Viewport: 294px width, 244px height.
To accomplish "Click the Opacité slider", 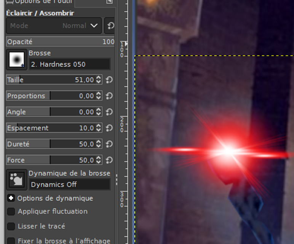I will (x=60, y=42).
